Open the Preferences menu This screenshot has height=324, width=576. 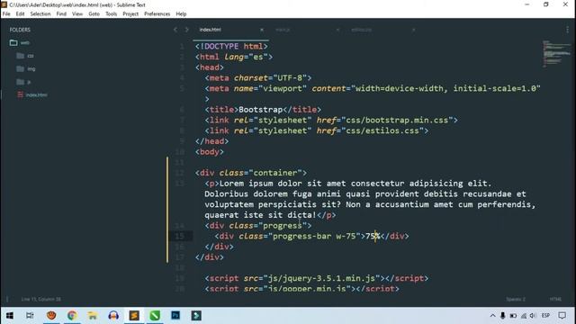pos(157,14)
